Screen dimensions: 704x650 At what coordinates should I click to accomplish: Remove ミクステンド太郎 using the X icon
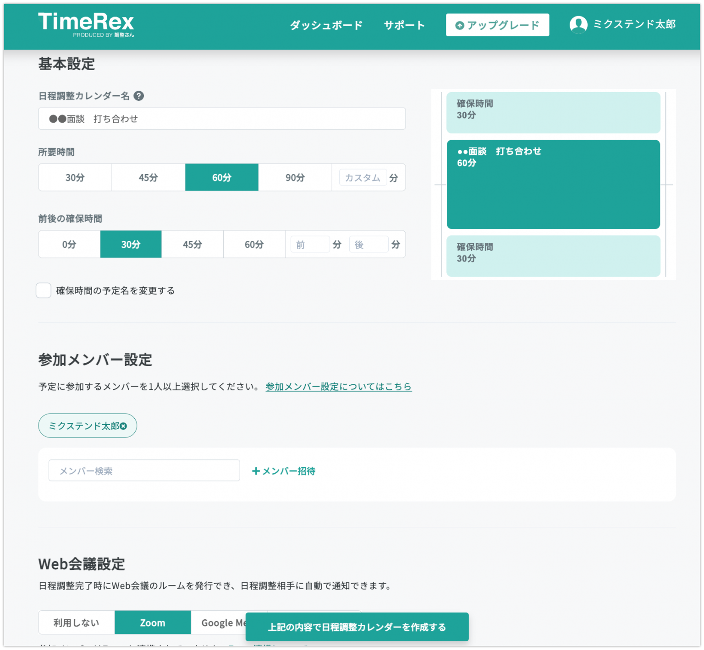coord(123,426)
